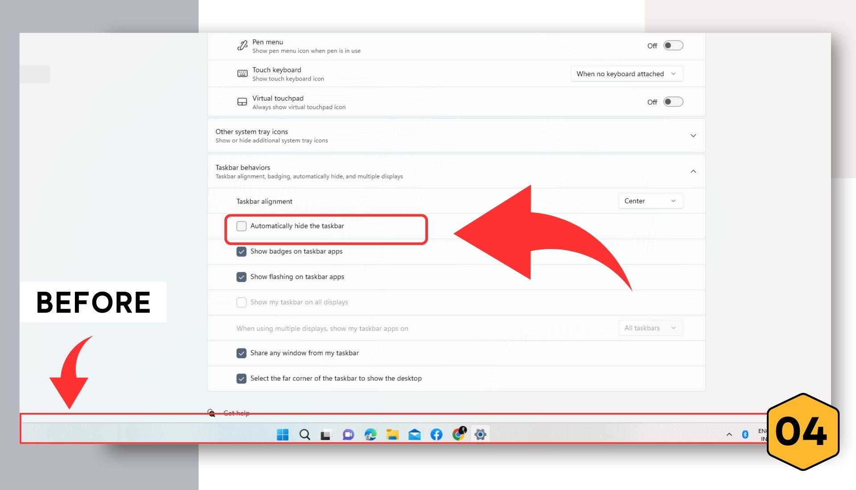Click Bluetooth system tray icon
The width and height of the screenshot is (856, 490).
coord(745,434)
